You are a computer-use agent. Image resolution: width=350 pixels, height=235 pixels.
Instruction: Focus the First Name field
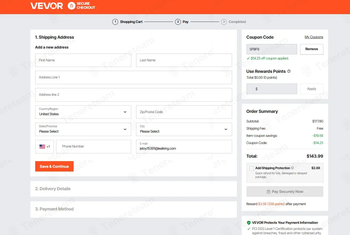click(83, 60)
